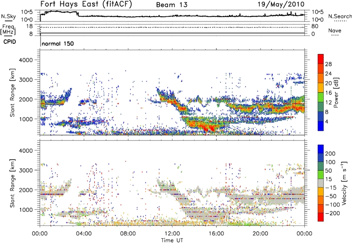Click the 'Beam 13' label
Screen dimensions: 352x243
[172, 5]
